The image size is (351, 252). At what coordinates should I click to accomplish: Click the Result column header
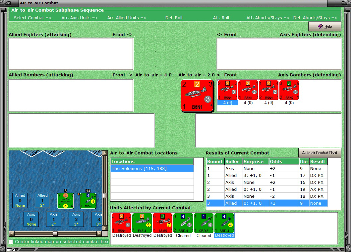pos(319,161)
